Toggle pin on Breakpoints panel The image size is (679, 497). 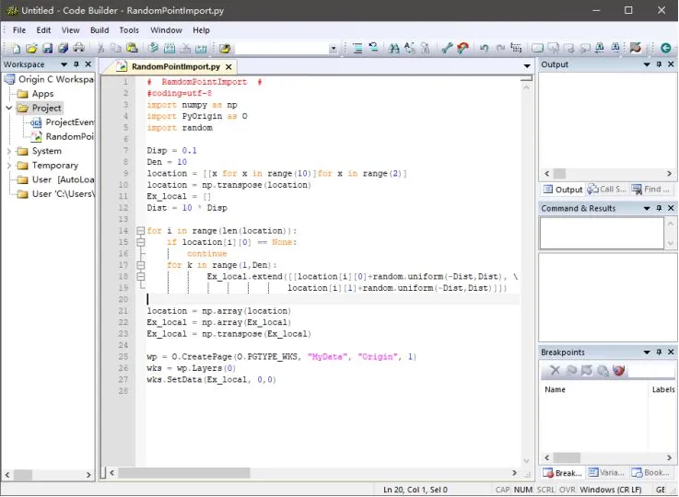[x=659, y=353]
